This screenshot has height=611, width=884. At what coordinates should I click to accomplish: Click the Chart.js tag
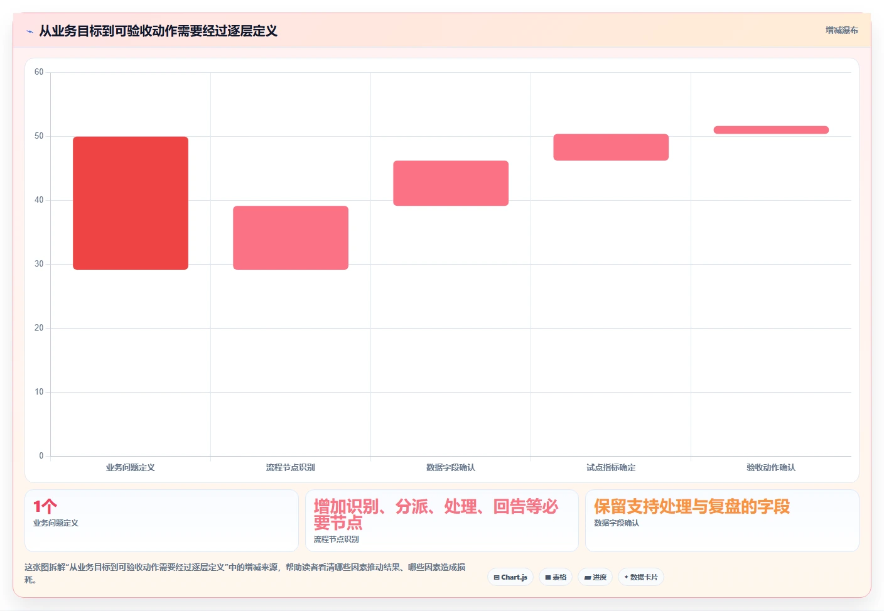pyautogui.click(x=510, y=577)
